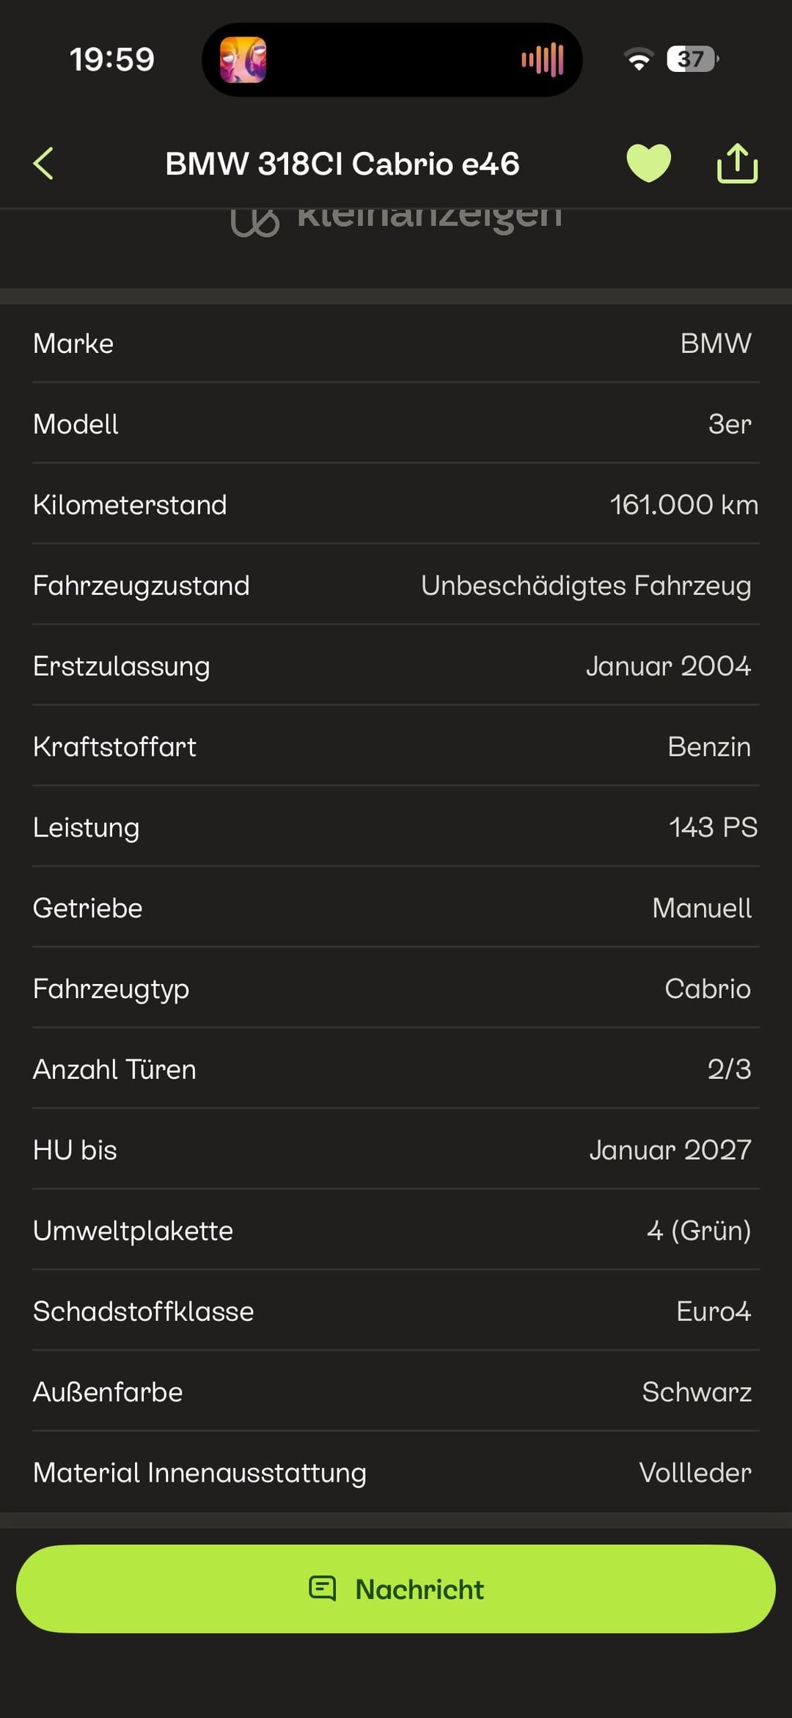This screenshot has width=792, height=1718.
Task: Go back using the green chevron
Action: coord(44,163)
